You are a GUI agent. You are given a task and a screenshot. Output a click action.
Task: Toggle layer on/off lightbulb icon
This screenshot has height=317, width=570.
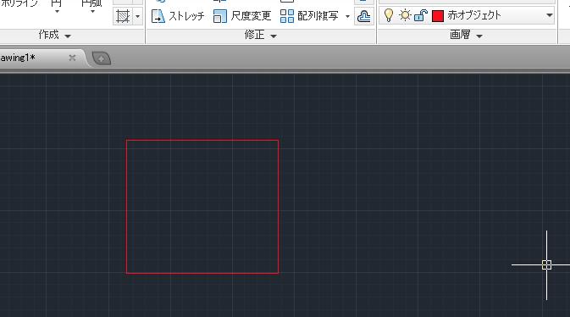point(389,15)
